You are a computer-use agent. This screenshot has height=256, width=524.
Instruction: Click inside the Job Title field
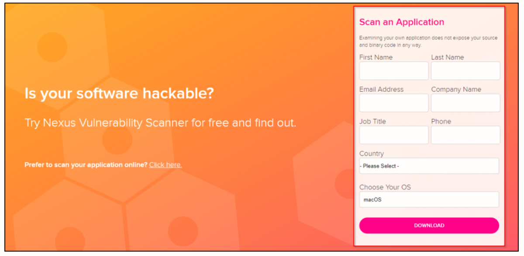[393, 135]
